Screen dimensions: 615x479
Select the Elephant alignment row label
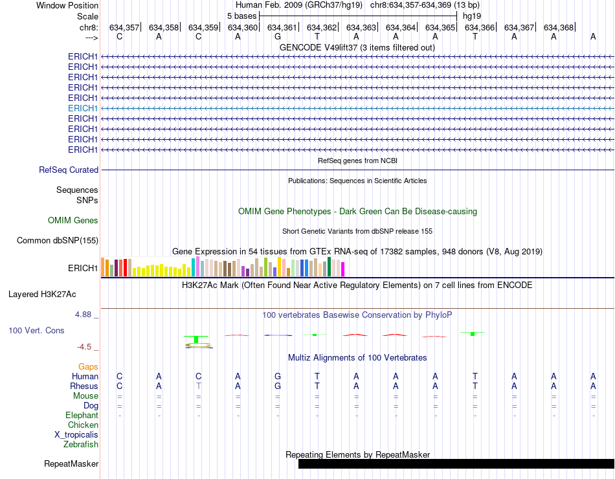pos(82,415)
